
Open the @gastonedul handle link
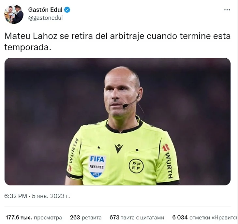(x=45, y=18)
